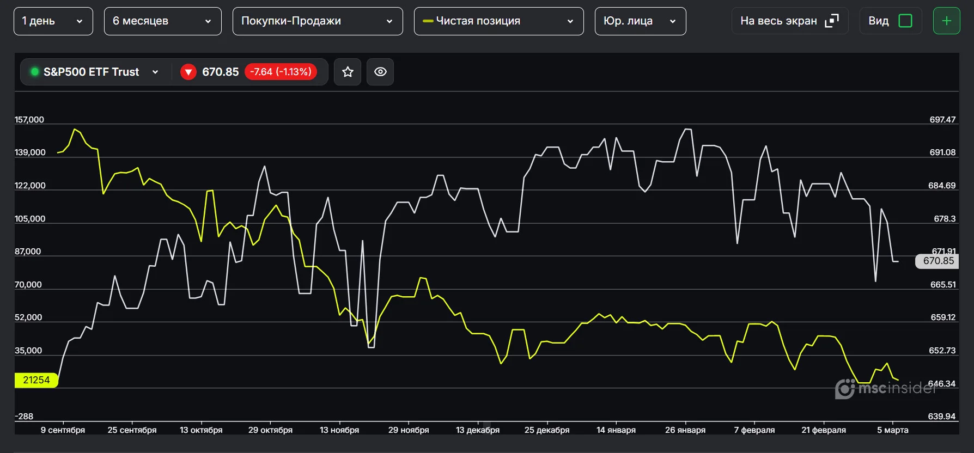Click the '13 октября' date label
The height and width of the screenshot is (453, 974).
click(x=201, y=430)
